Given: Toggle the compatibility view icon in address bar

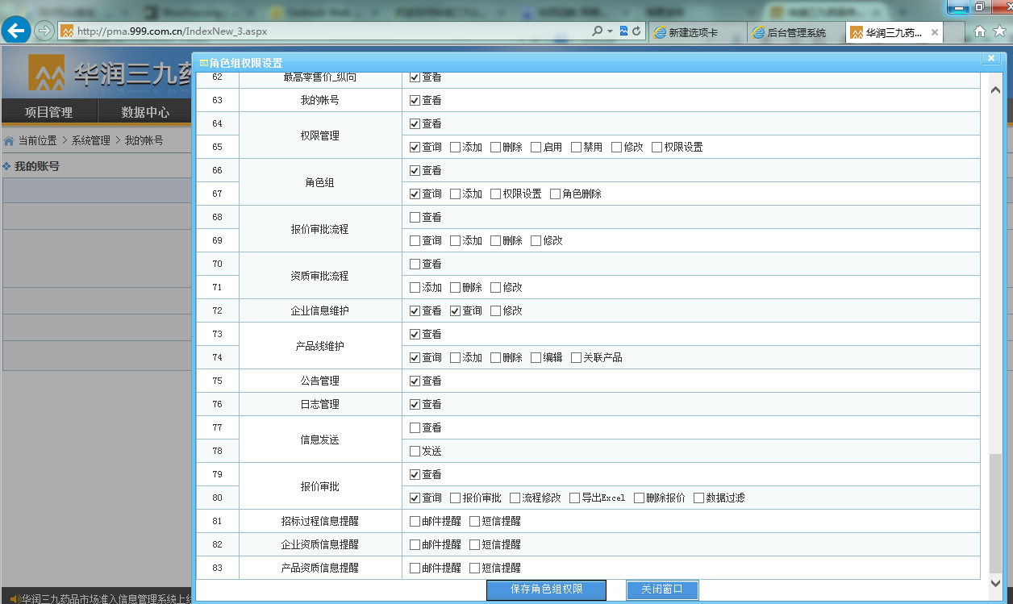Looking at the screenshot, I should (623, 31).
